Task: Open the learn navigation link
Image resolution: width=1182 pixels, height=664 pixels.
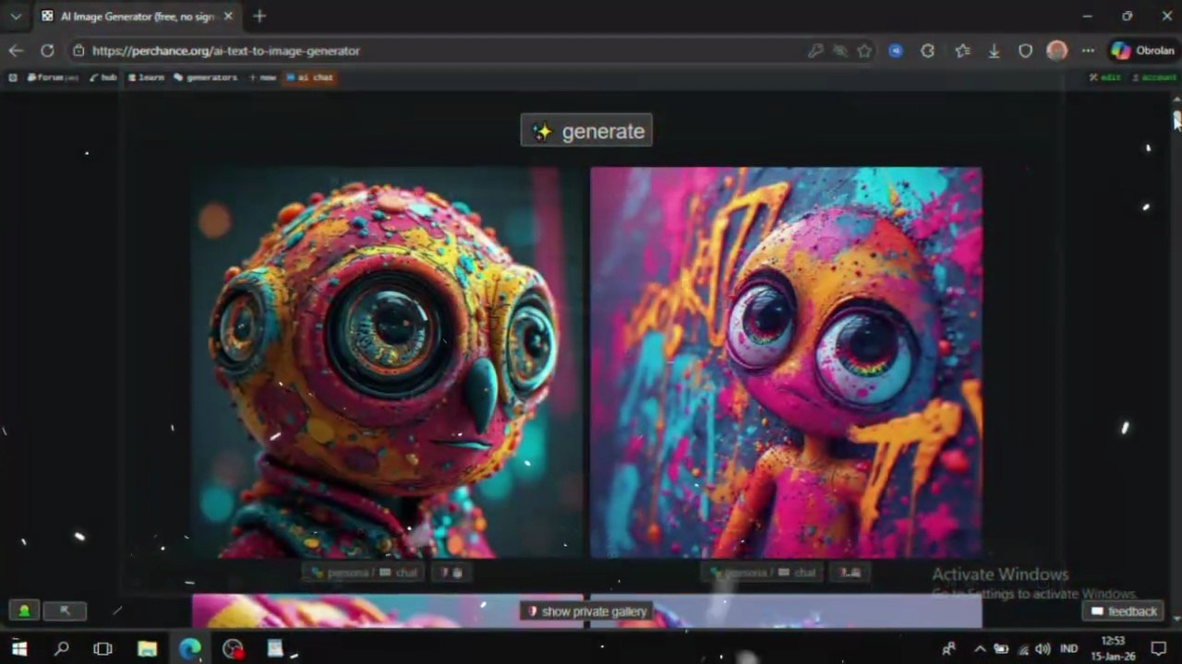Action: click(x=146, y=77)
